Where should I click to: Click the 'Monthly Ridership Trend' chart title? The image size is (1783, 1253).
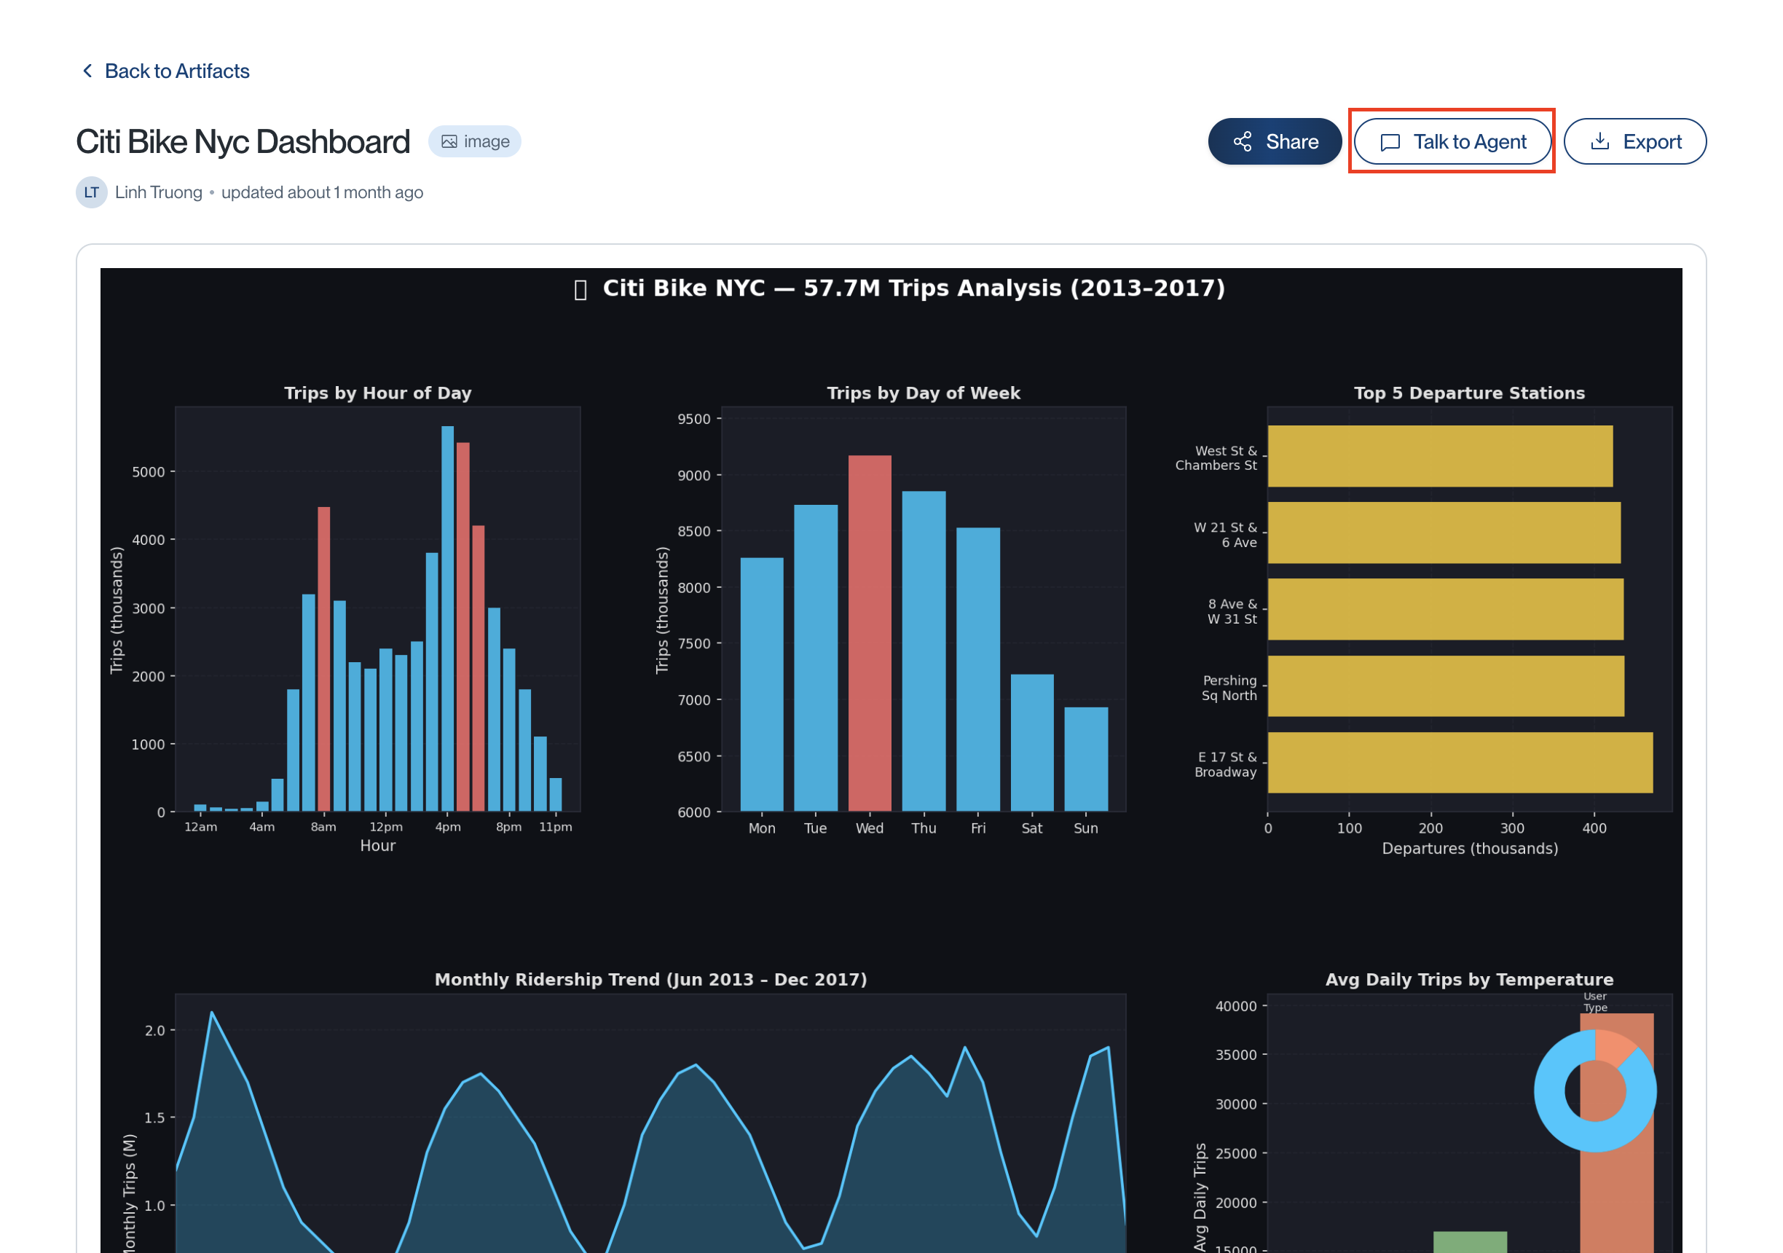[x=650, y=980]
